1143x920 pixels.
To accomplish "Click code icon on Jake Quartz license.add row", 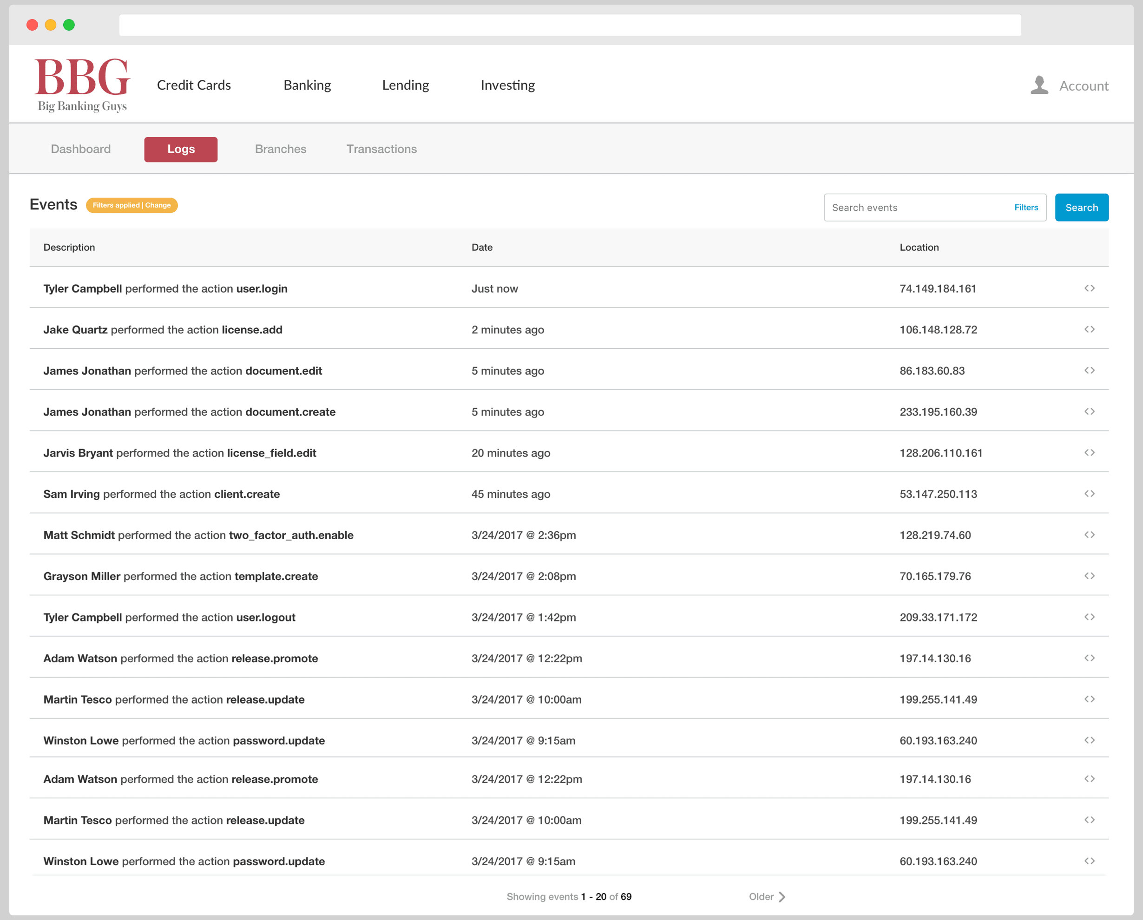I will (x=1090, y=329).
